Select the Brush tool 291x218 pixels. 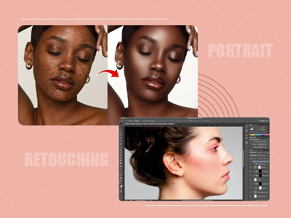[121, 147]
